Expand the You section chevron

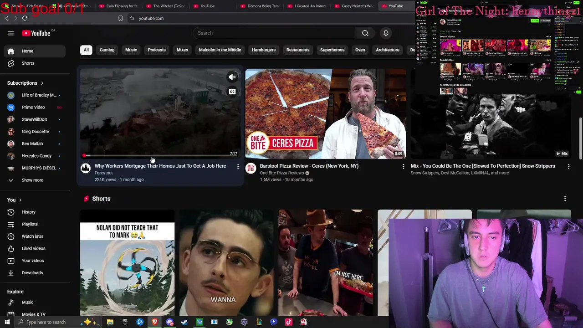coord(20,200)
